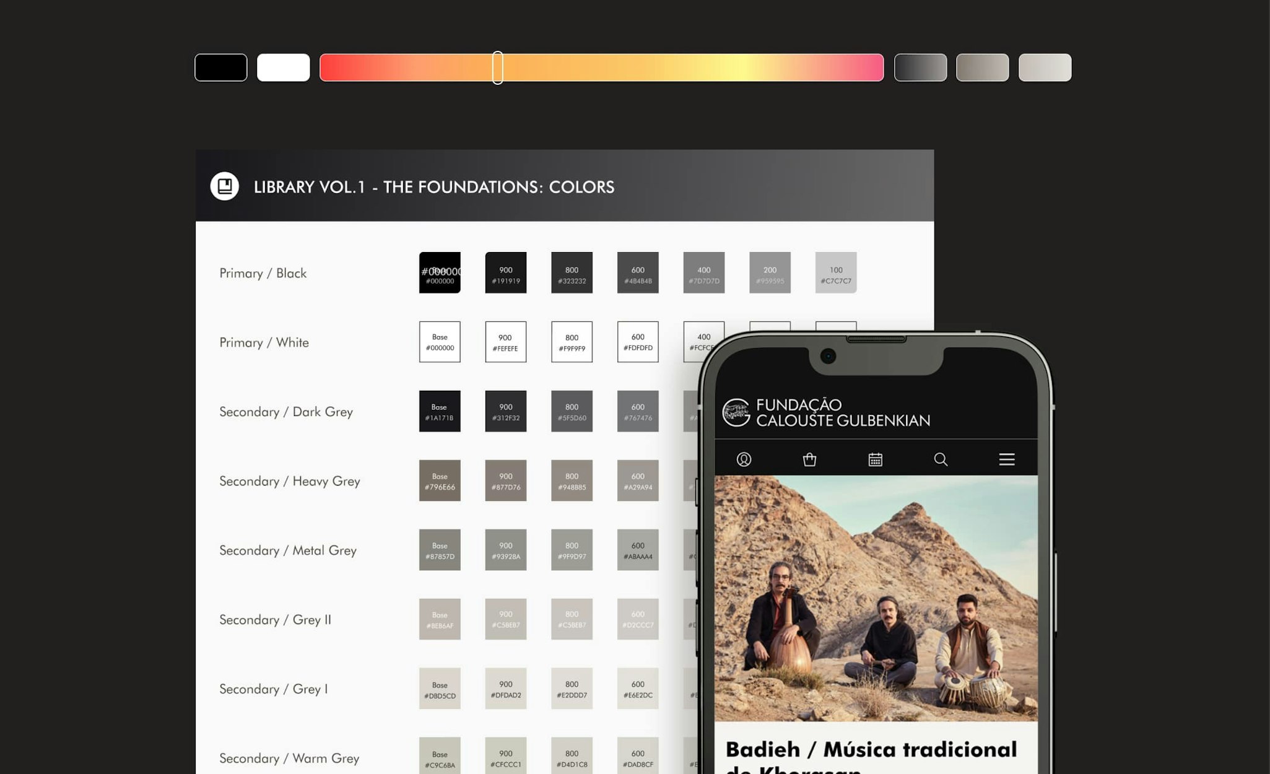
Task: Select Primary Black 600 #4B4B4B swatch
Action: click(638, 272)
